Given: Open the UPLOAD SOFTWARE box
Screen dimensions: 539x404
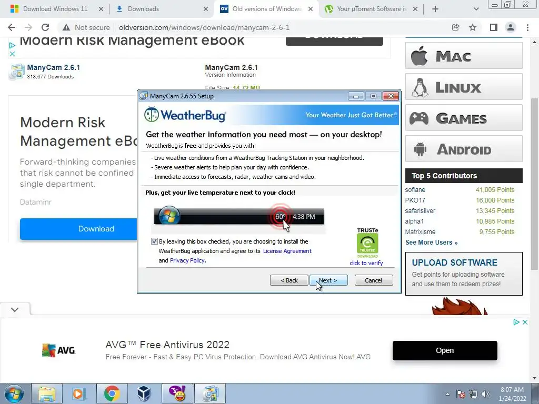Looking at the screenshot, I should click(x=464, y=274).
